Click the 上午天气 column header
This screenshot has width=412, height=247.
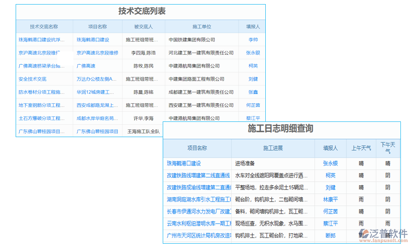pos(361,148)
